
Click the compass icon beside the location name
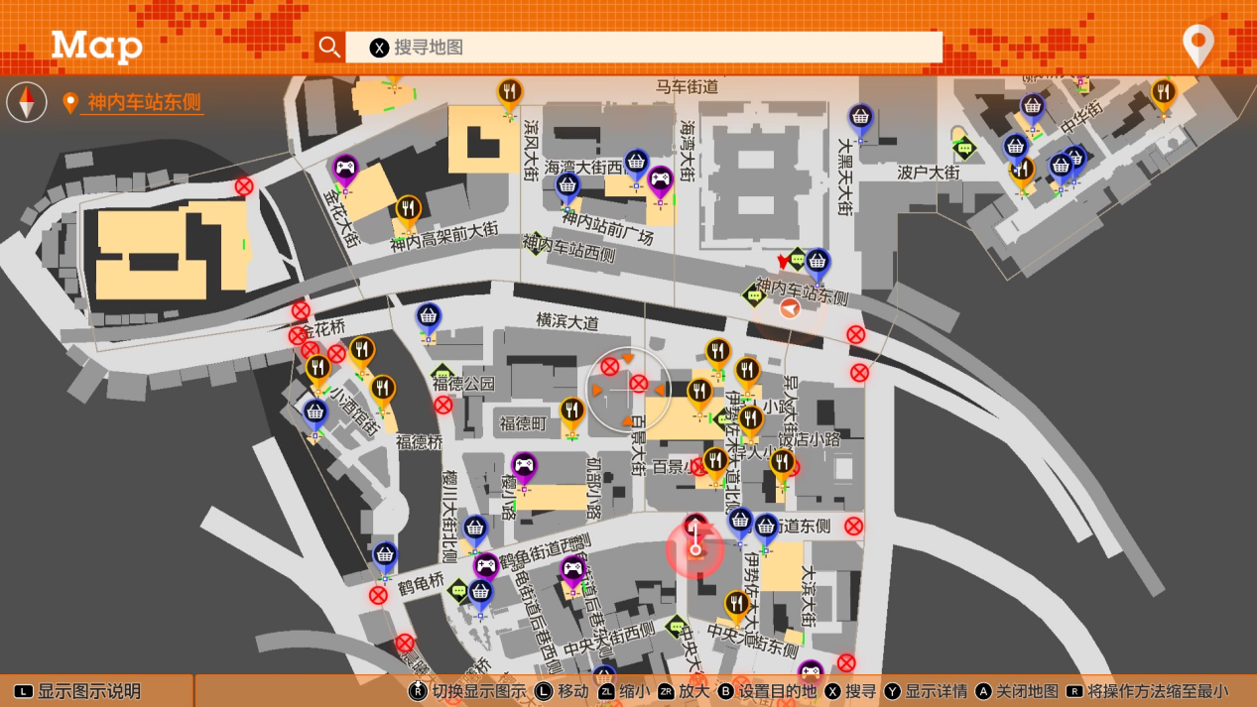(27, 102)
